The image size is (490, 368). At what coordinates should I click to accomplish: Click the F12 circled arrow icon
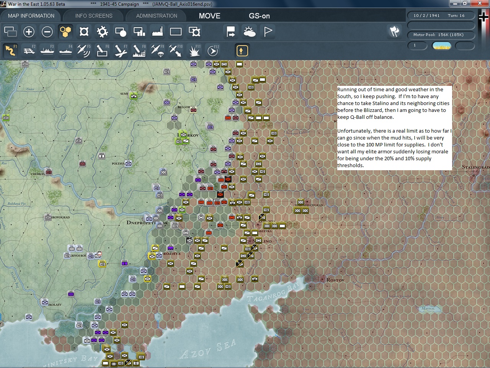point(212,51)
